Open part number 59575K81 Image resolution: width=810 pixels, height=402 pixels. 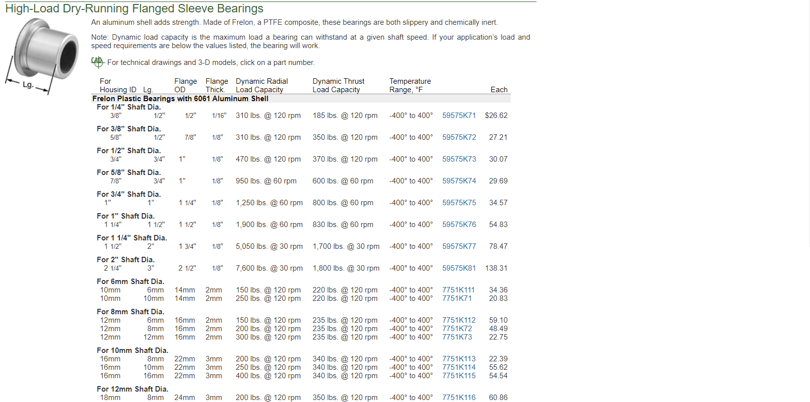coord(459,268)
